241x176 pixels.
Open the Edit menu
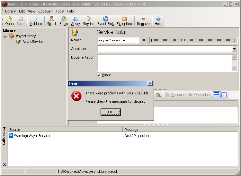coord(22,11)
